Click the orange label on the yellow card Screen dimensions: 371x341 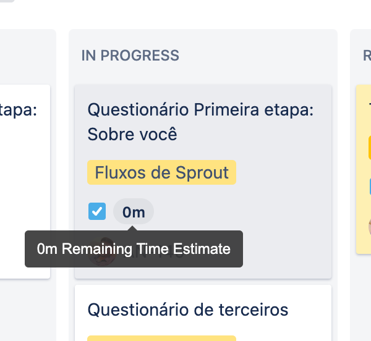pos(370,148)
